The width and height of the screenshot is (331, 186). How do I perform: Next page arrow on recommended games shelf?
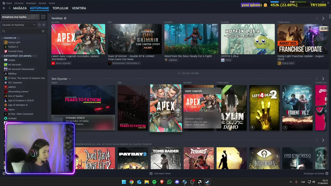pos(323,140)
